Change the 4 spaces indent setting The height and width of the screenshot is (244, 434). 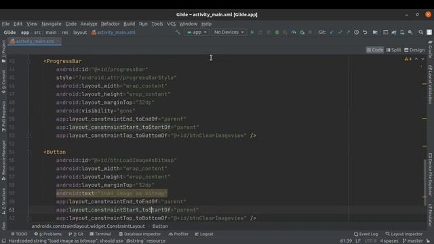pyautogui.click(x=389, y=241)
